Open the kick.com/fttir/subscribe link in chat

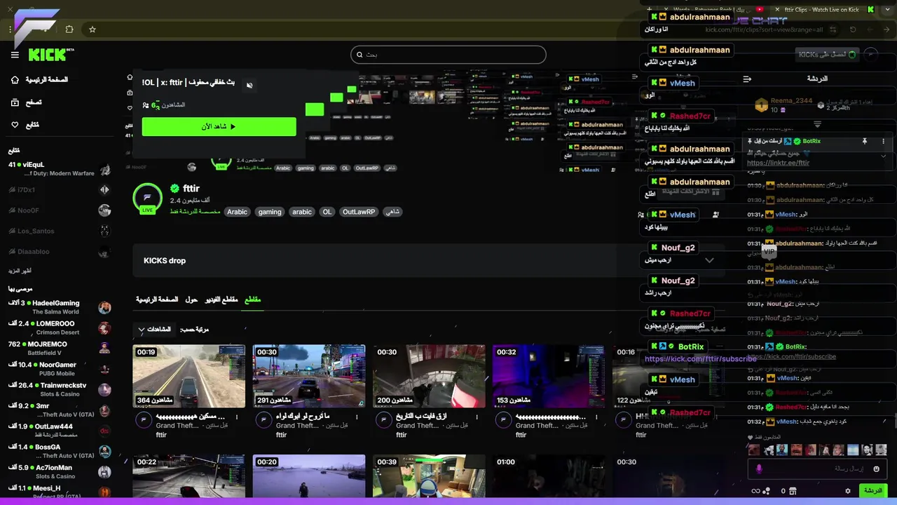pyautogui.click(x=791, y=357)
